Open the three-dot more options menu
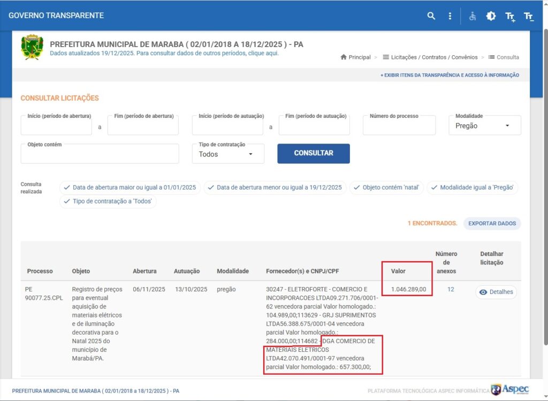The height and width of the screenshot is (401, 548). [x=450, y=16]
